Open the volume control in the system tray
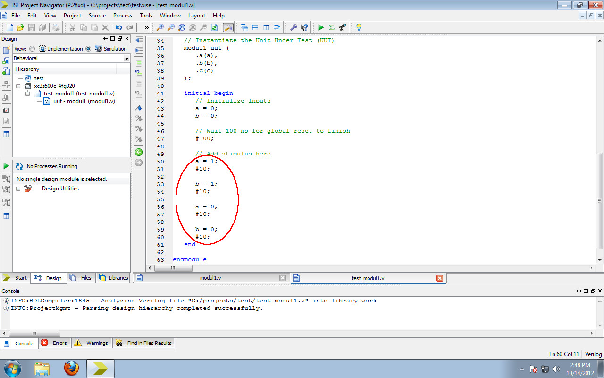 tap(557, 369)
